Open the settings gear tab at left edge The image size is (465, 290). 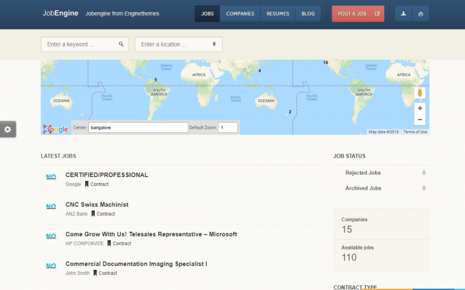[8, 129]
